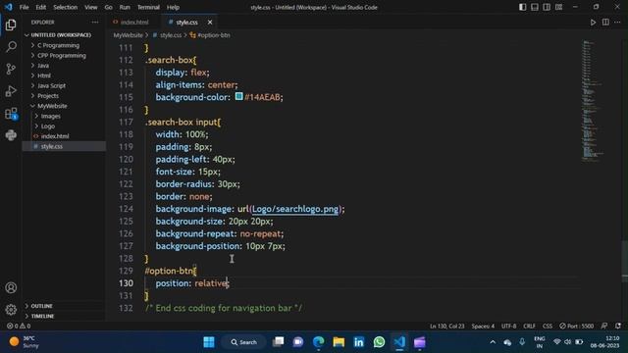Open Windows Start button on taskbar

209,342
